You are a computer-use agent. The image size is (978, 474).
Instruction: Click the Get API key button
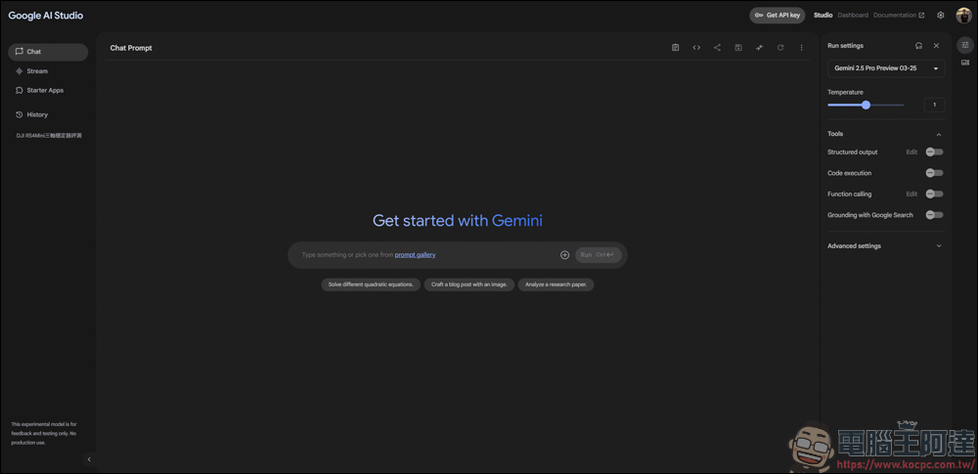tap(778, 15)
